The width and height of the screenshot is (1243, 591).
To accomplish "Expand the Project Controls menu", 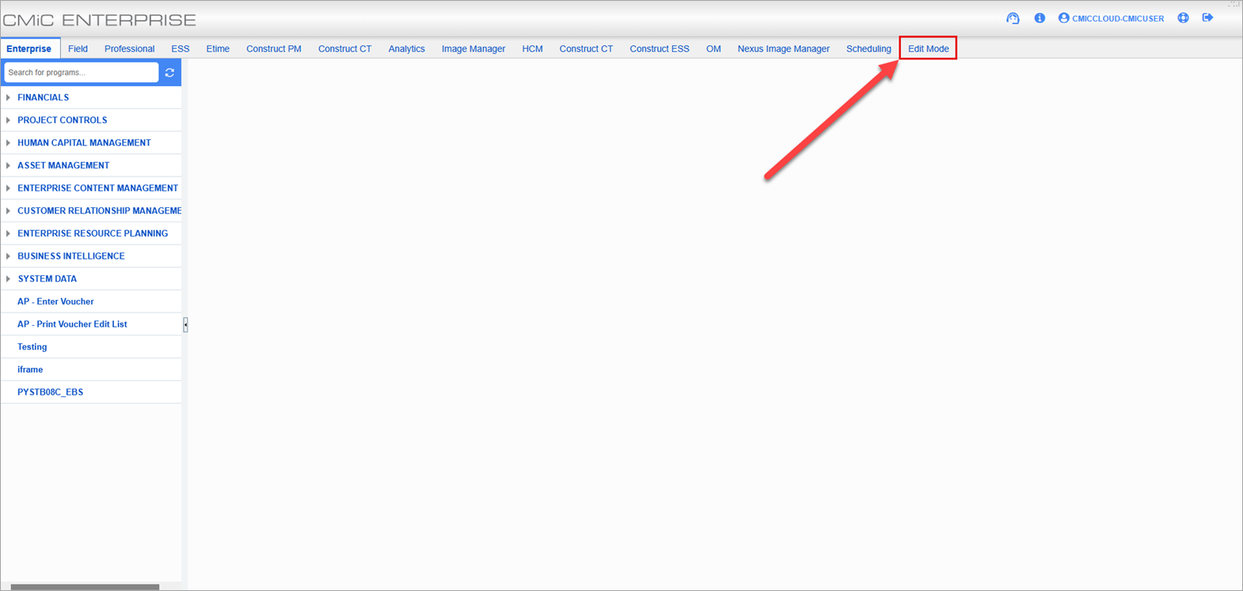I will 8,120.
